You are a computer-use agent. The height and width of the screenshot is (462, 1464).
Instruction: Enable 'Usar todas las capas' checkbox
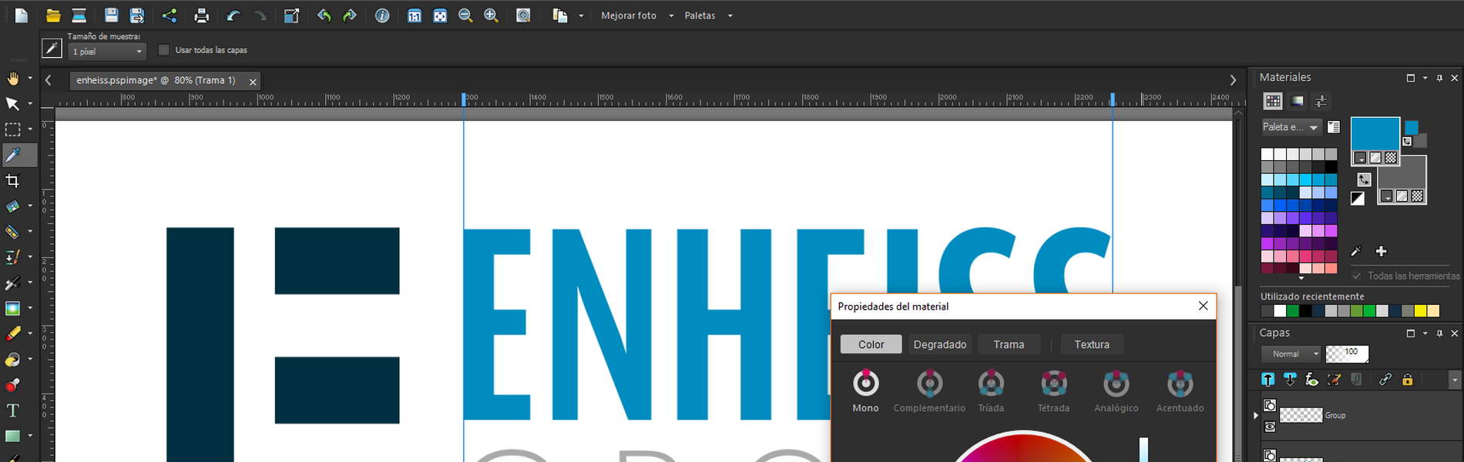pos(163,50)
